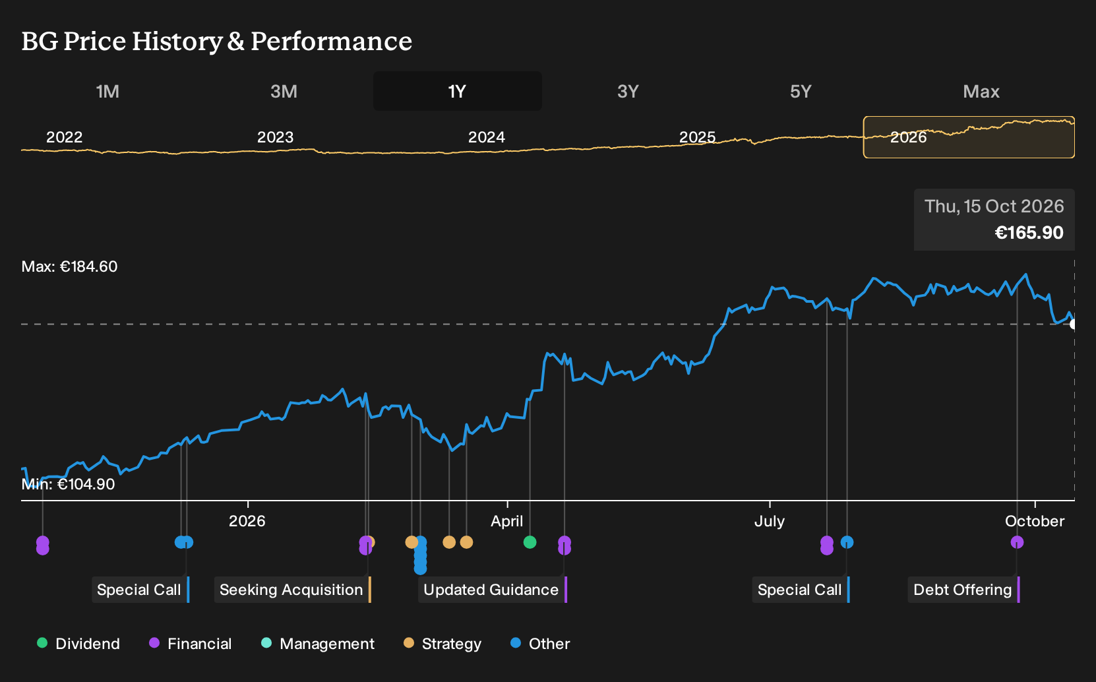This screenshot has width=1096, height=682.
Task: Choose the 5Y time range
Action: tap(801, 91)
